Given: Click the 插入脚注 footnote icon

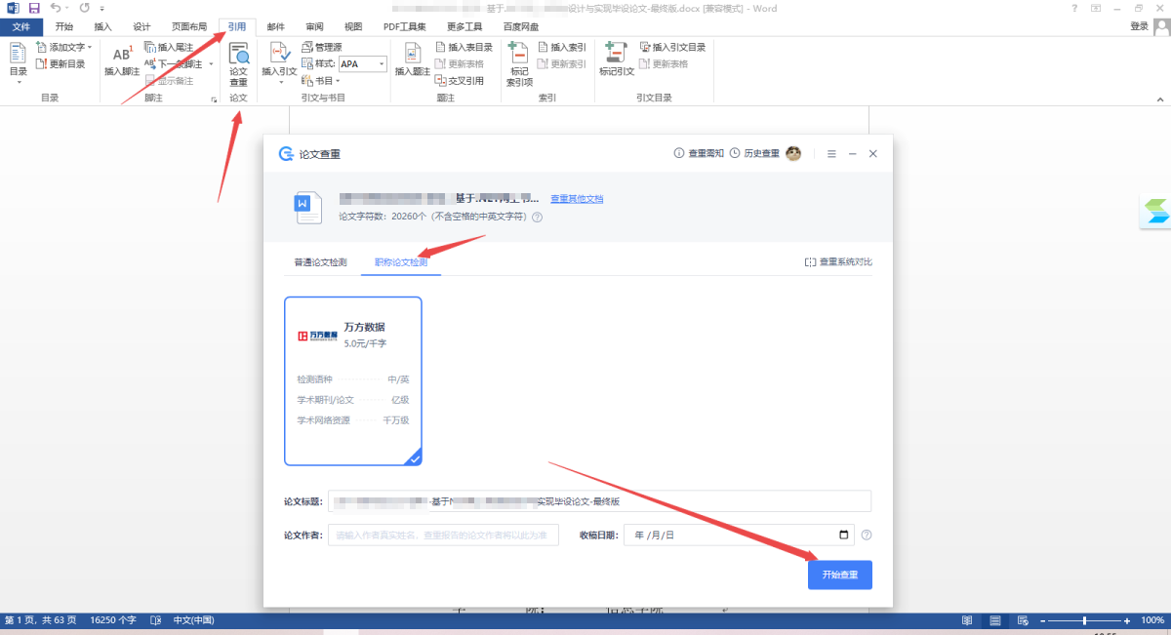Looking at the screenshot, I should pyautogui.click(x=122, y=60).
